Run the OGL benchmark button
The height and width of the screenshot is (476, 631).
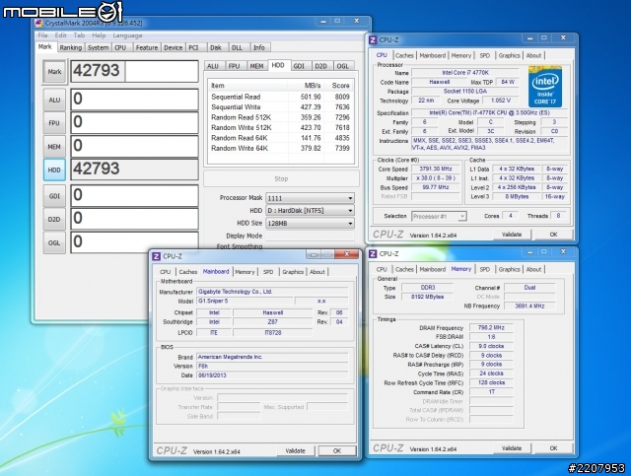[x=54, y=242]
